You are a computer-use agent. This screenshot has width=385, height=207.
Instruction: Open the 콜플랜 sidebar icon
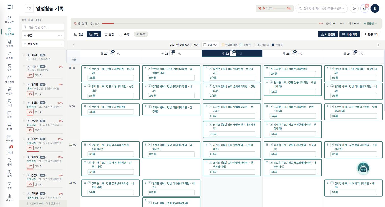[9, 44]
